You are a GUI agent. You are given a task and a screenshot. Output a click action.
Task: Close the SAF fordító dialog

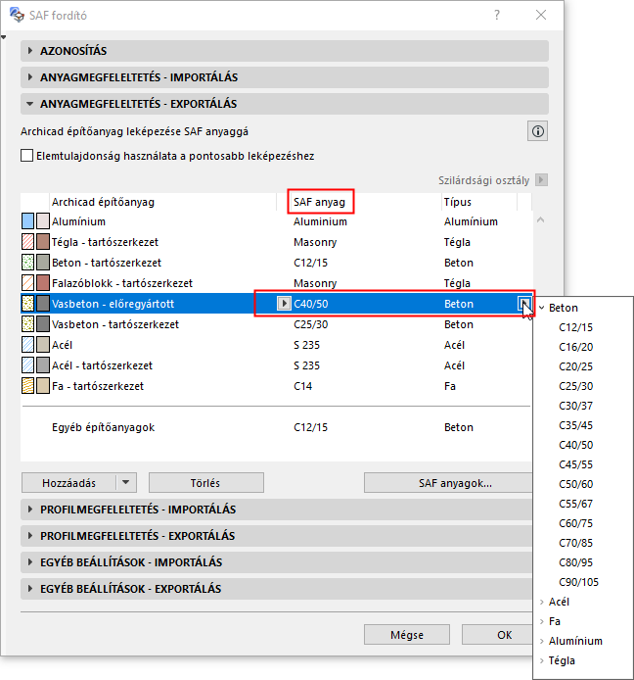point(541,15)
